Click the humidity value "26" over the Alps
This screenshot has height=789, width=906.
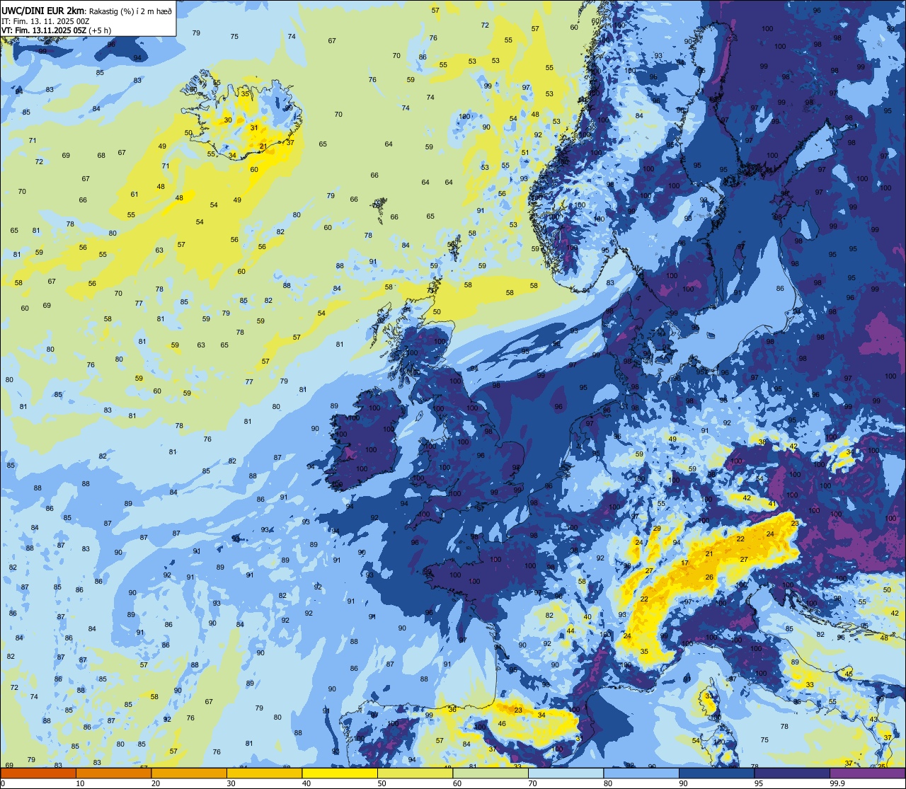pos(709,577)
